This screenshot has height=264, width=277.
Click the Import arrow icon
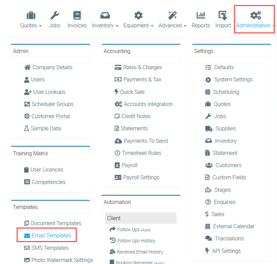coord(223,15)
